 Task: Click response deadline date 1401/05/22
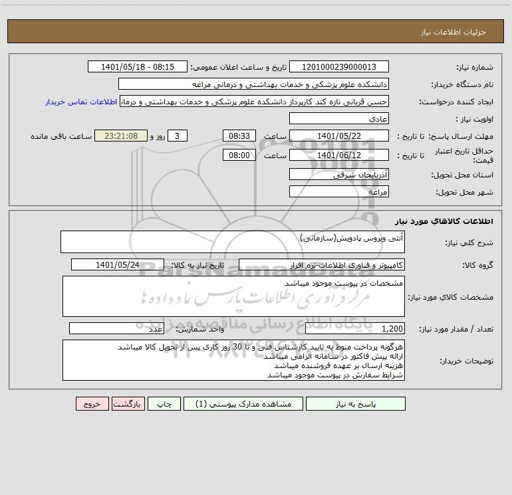[339, 136]
